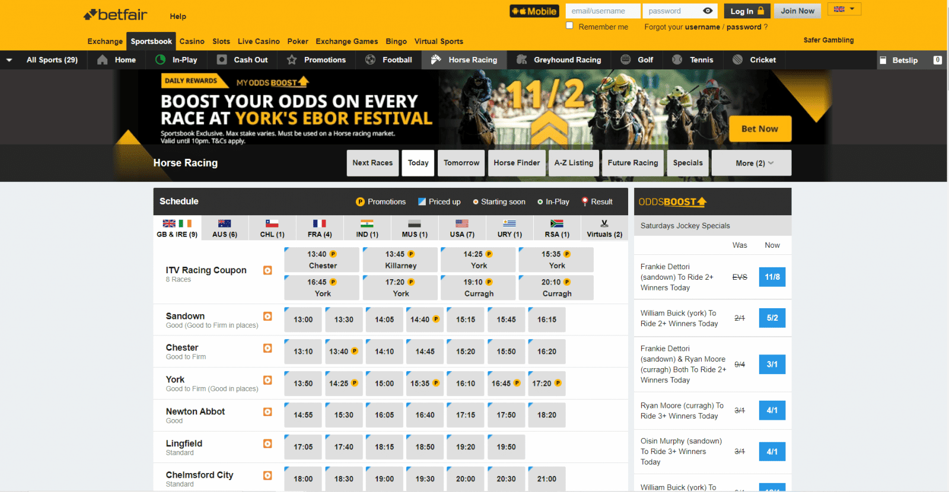Open Specials
Viewport: 949px width, 492px height.
pos(688,163)
